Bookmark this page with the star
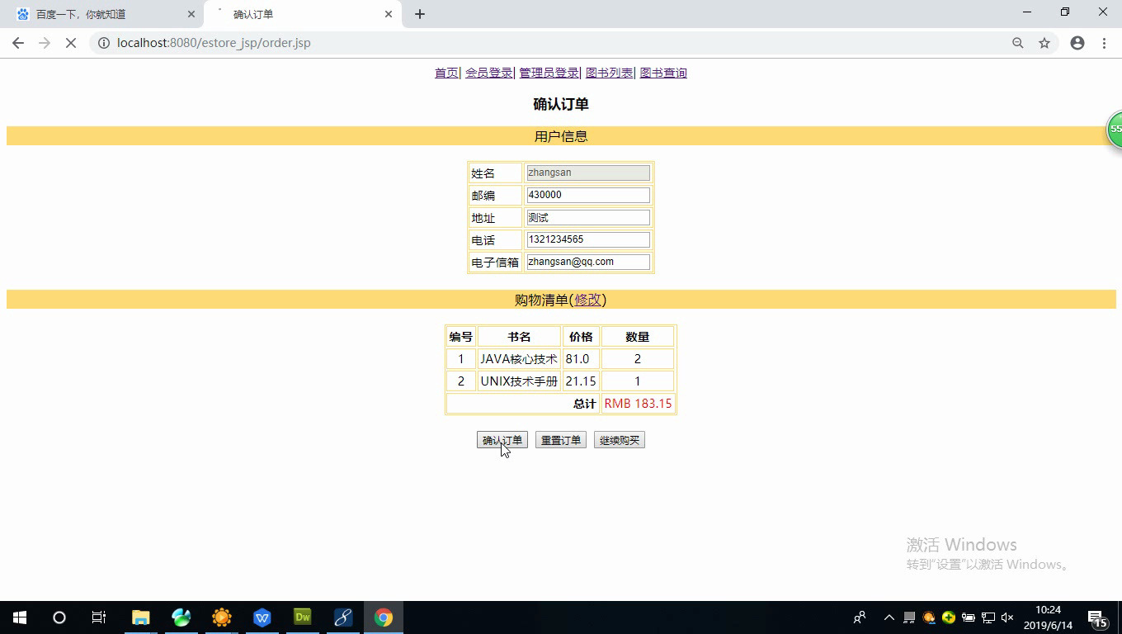The image size is (1122, 634). 1044,43
